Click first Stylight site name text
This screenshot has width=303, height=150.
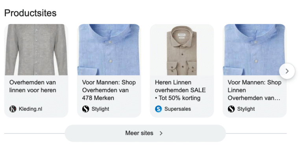pyautogui.click(x=100, y=109)
